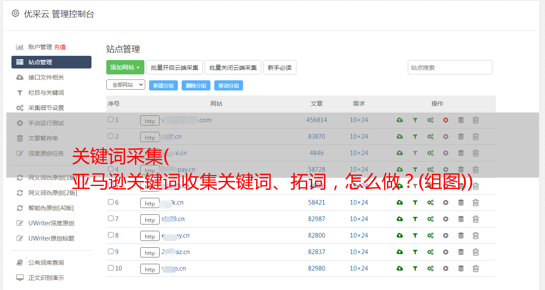Click 批量开启云端采集 button
The height and width of the screenshot is (290, 545).
174,67
